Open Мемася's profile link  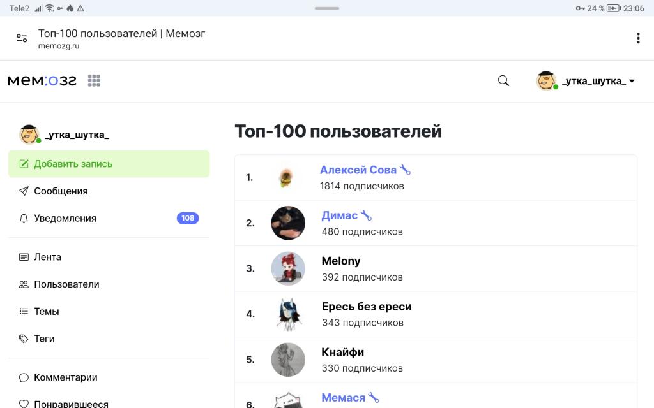tap(343, 398)
